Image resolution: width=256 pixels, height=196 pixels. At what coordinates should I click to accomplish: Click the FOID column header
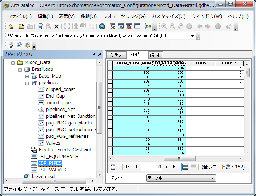(229, 63)
